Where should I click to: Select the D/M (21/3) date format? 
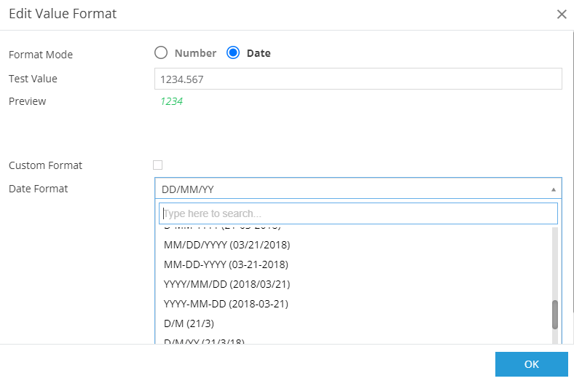click(x=189, y=323)
